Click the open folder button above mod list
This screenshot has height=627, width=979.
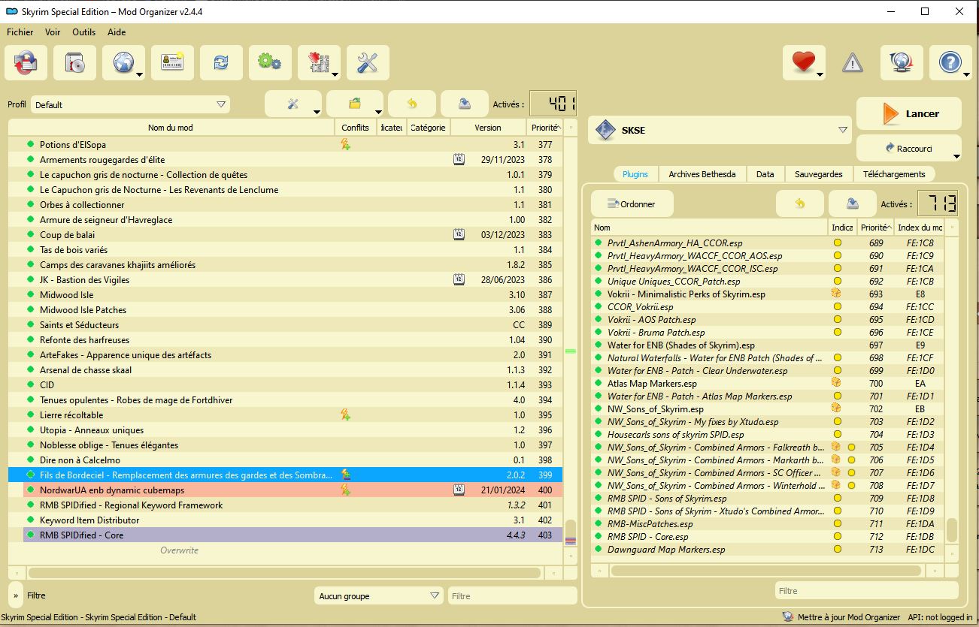(356, 104)
